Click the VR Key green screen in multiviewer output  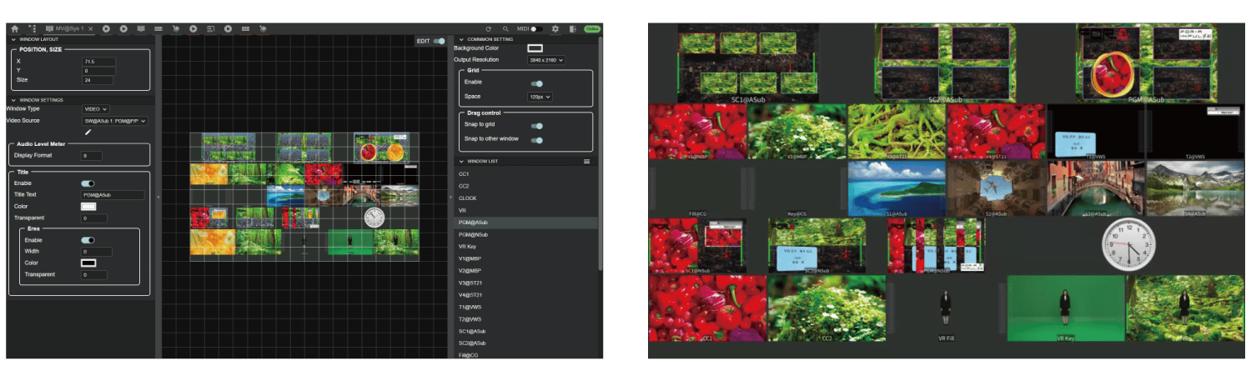click(x=1066, y=308)
